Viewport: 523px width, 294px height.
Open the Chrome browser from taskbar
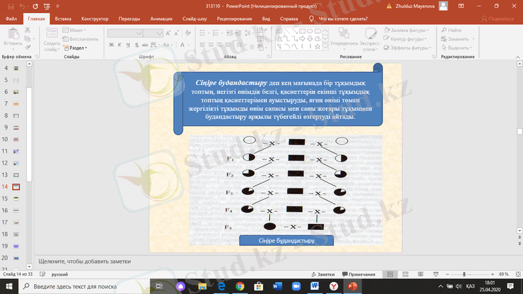pyautogui.click(x=240, y=286)
